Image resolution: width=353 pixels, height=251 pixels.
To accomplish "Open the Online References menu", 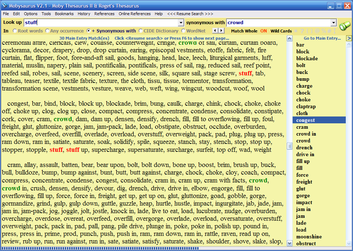I will (x=135, y=14).
